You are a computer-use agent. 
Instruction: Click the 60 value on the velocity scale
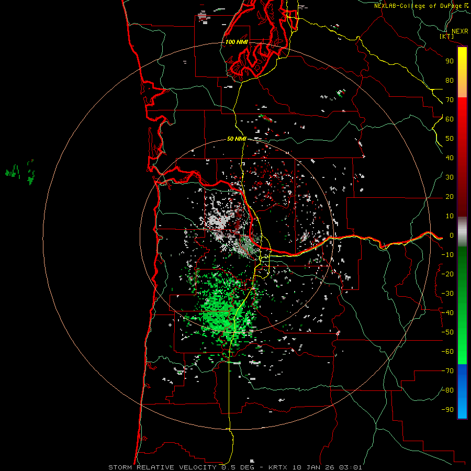[x=450, y=119]
